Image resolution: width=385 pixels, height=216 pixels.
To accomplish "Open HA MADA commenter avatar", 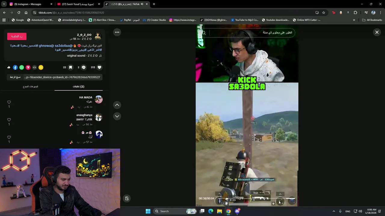I will click(x=99, y=99).
